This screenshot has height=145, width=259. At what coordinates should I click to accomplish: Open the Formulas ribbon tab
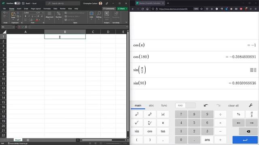coord(47,9)
